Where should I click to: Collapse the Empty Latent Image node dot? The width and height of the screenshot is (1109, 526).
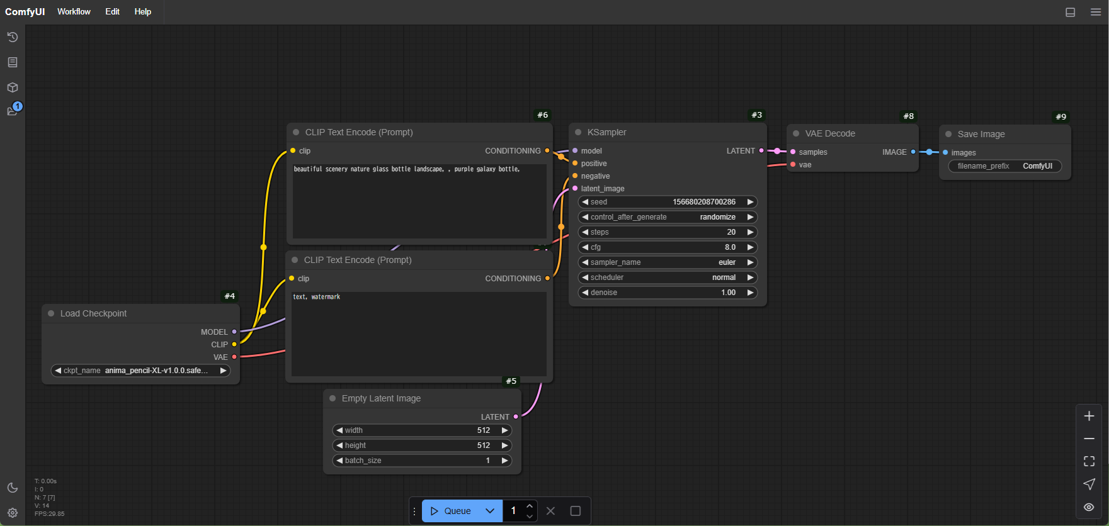pyautogui.click(x=333, y=398)
